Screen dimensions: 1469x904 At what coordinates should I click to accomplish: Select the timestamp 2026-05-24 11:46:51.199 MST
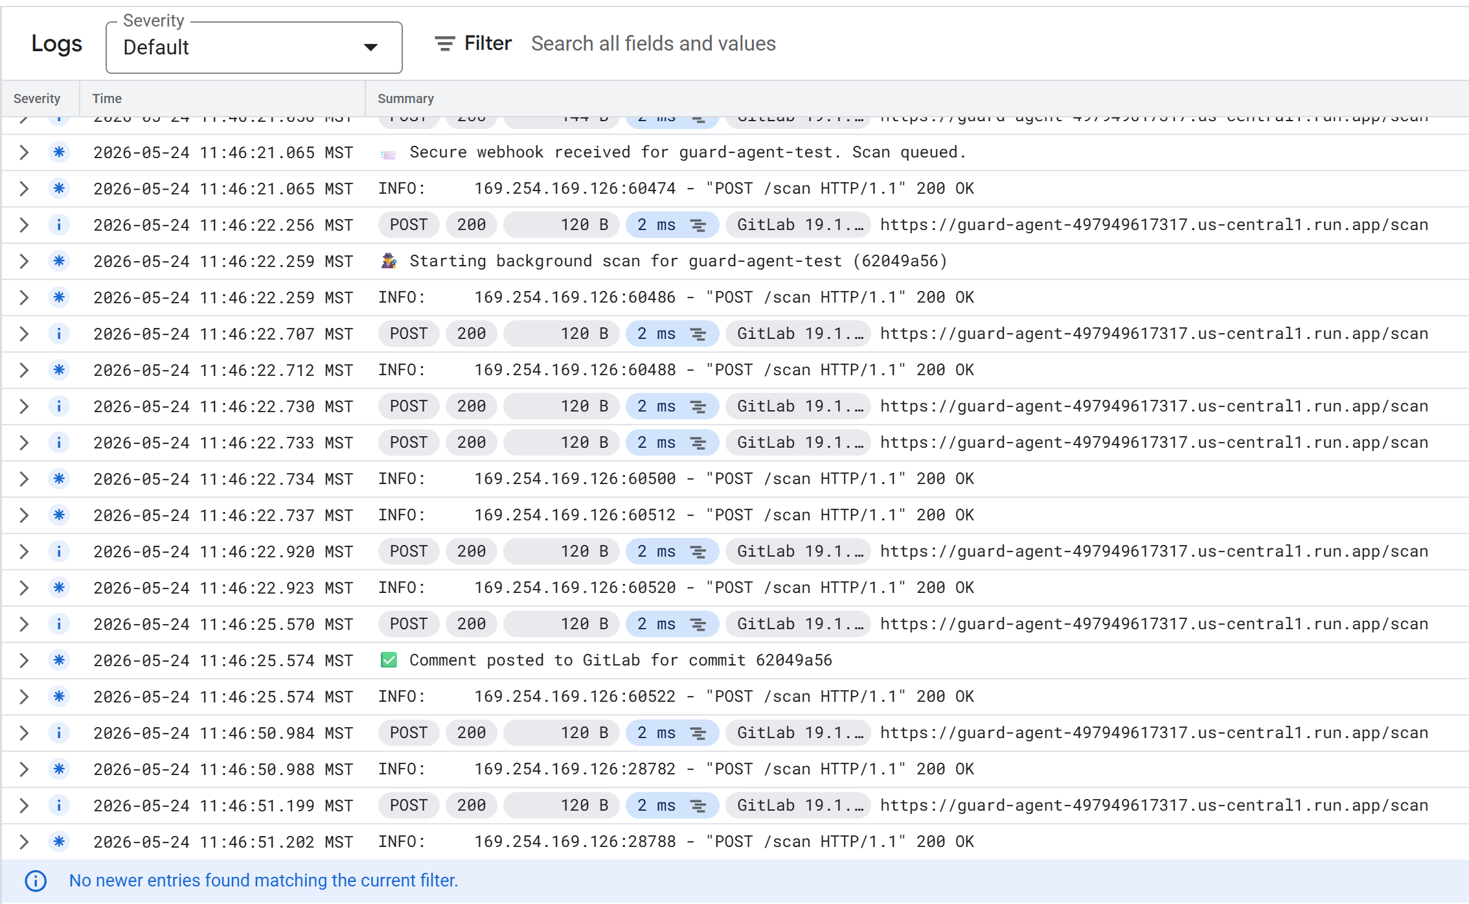tap(223, 805)
